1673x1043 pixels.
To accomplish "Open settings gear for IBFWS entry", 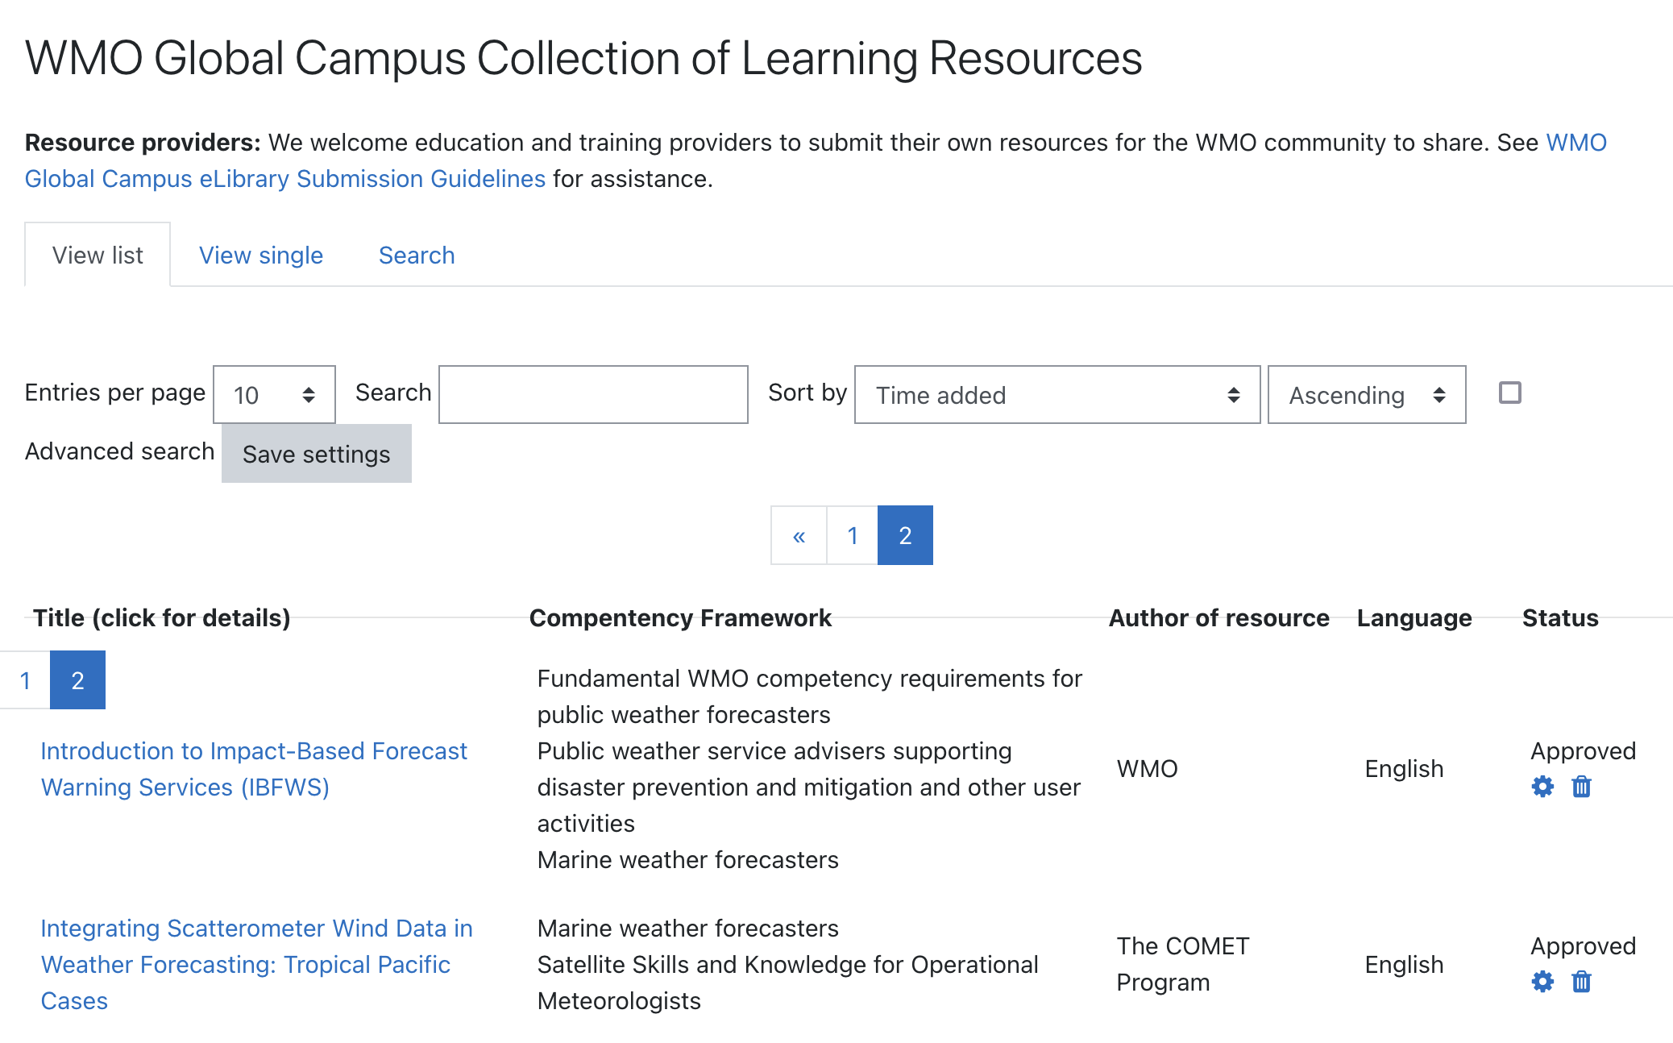I will click(1542, 787).
